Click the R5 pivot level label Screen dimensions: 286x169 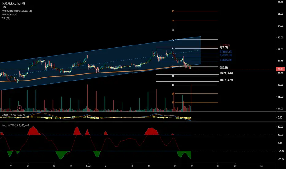173,11
